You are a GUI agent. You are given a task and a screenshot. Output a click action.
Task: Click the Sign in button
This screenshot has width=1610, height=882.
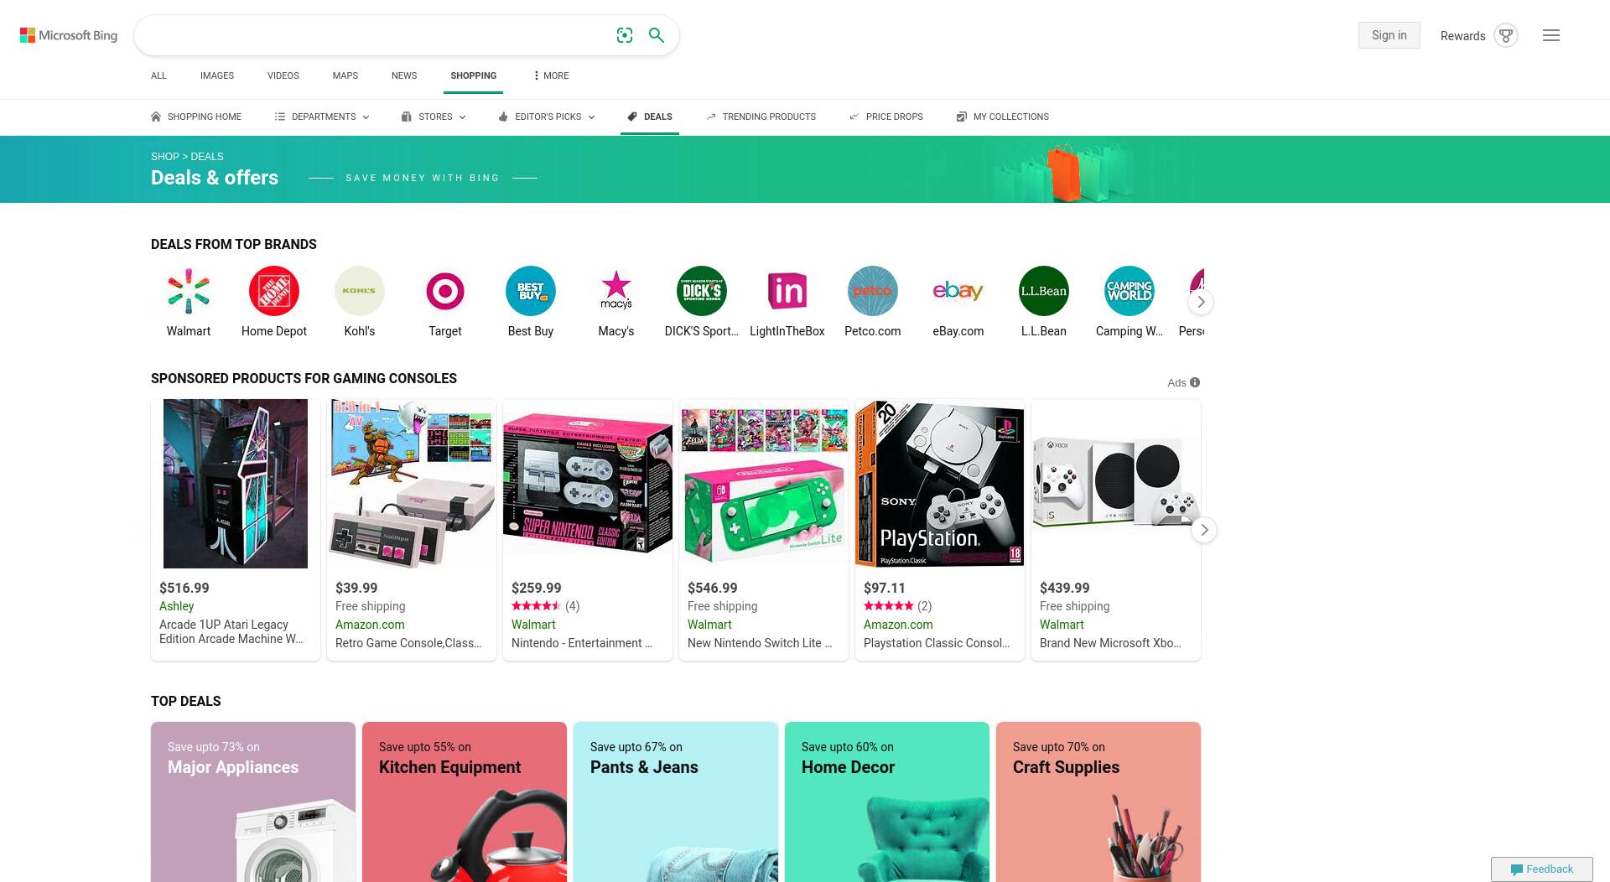point(1389,35)
